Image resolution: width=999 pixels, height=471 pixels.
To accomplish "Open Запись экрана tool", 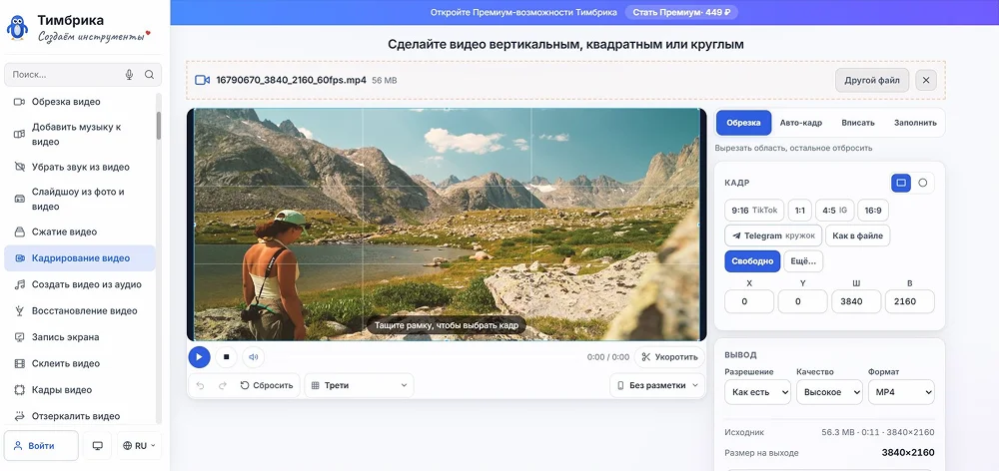I will [80, 337].
